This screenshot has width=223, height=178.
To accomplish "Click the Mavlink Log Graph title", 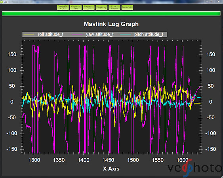I will (x=111, y=24).
